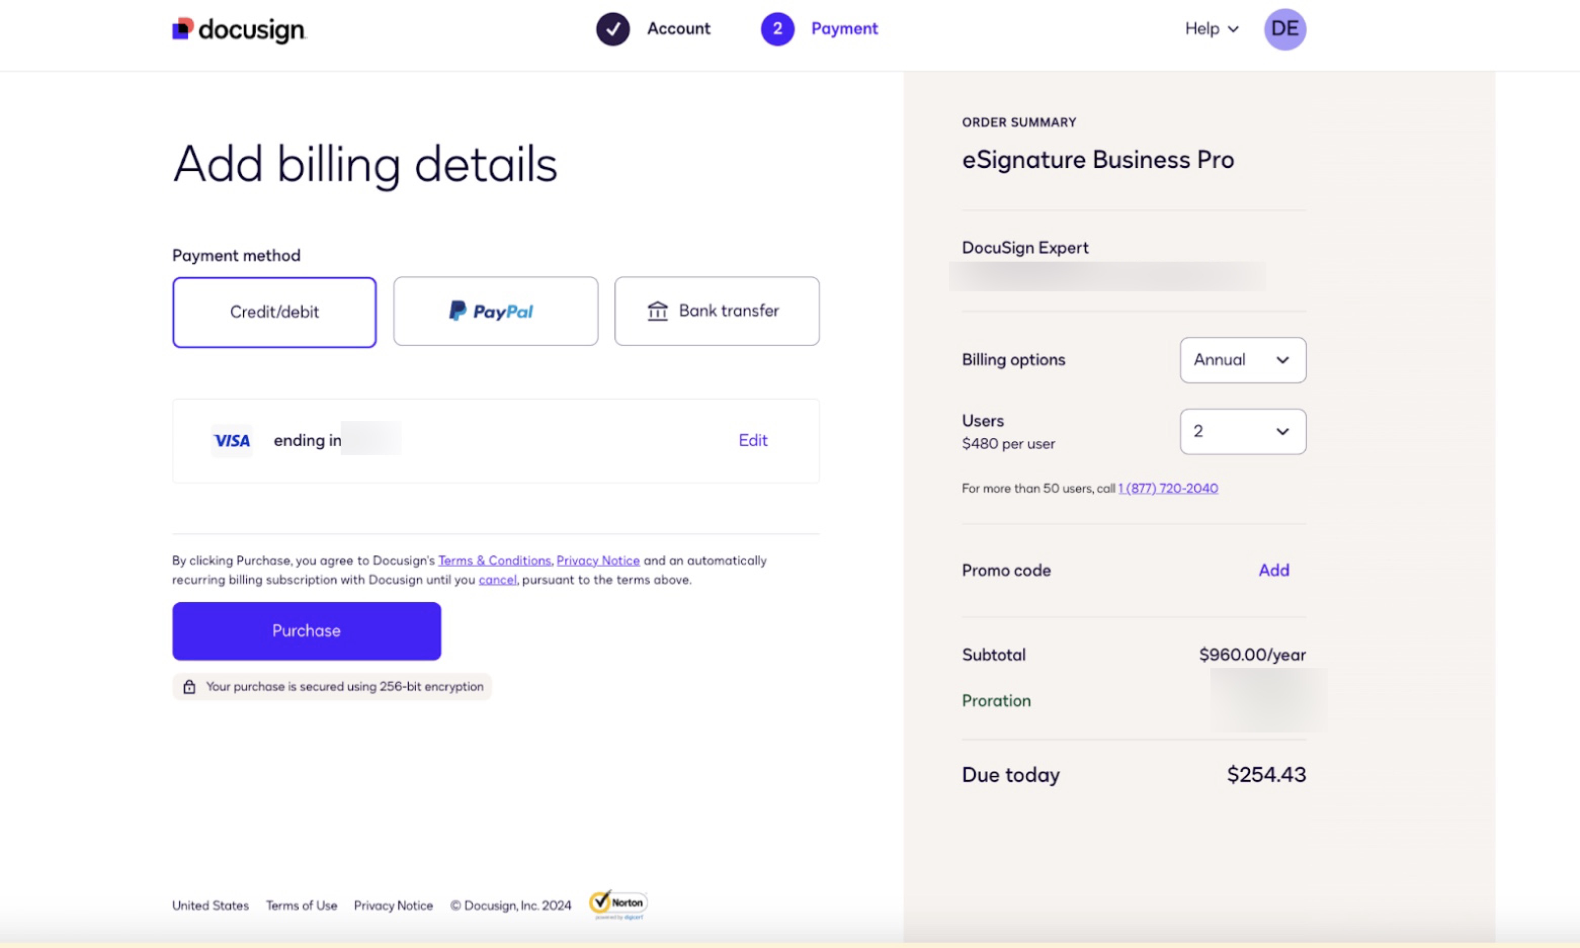This screenshot has width=1580, height=948.
Task: Go back to the Account step
Action: [679, 29]
